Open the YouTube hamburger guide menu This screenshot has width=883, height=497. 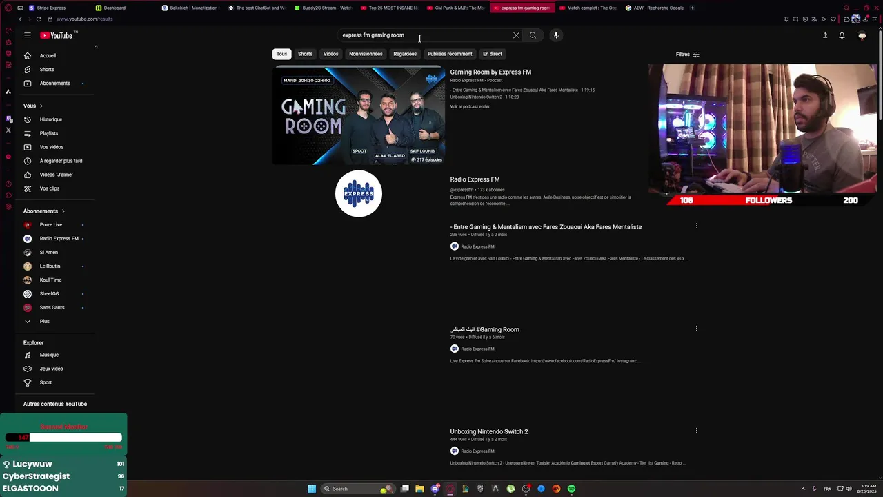pyautogui.click(x=28, y=35)
